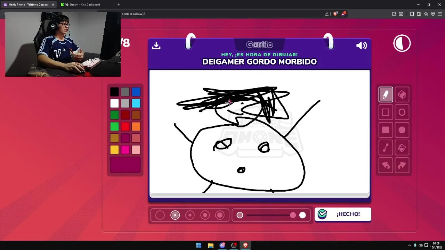445x250 pixels.
Task: Open File Explorer from the taskbar
Action: [x=210, y=245]
